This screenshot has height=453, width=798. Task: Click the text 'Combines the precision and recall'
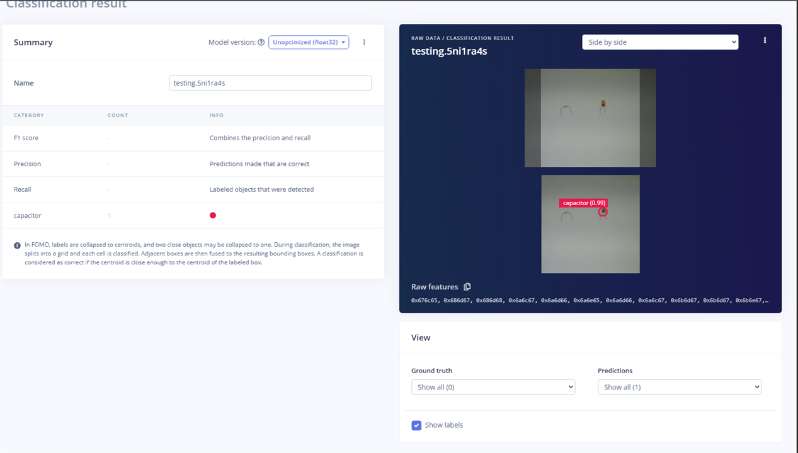260,138
